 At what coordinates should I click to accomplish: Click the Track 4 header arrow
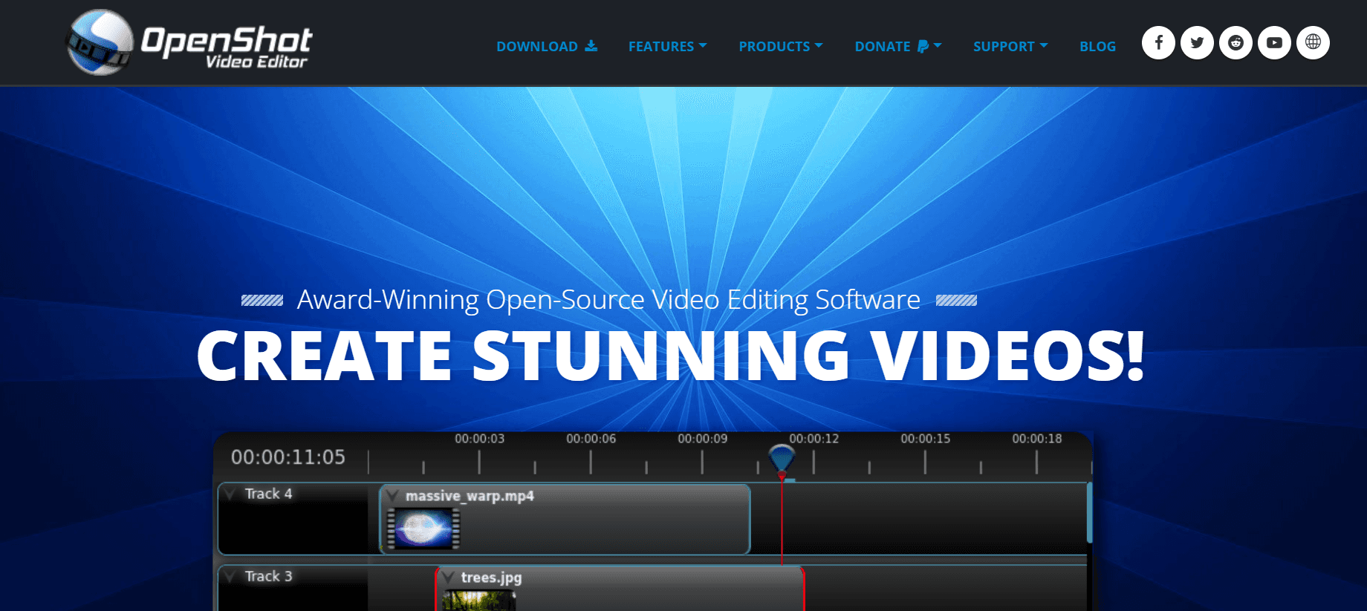[x=231, y=494]
